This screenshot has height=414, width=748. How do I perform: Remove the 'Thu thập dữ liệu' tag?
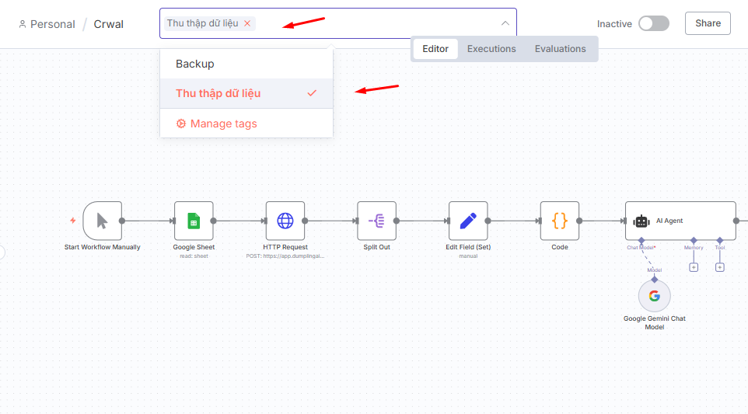pos(247,23)
